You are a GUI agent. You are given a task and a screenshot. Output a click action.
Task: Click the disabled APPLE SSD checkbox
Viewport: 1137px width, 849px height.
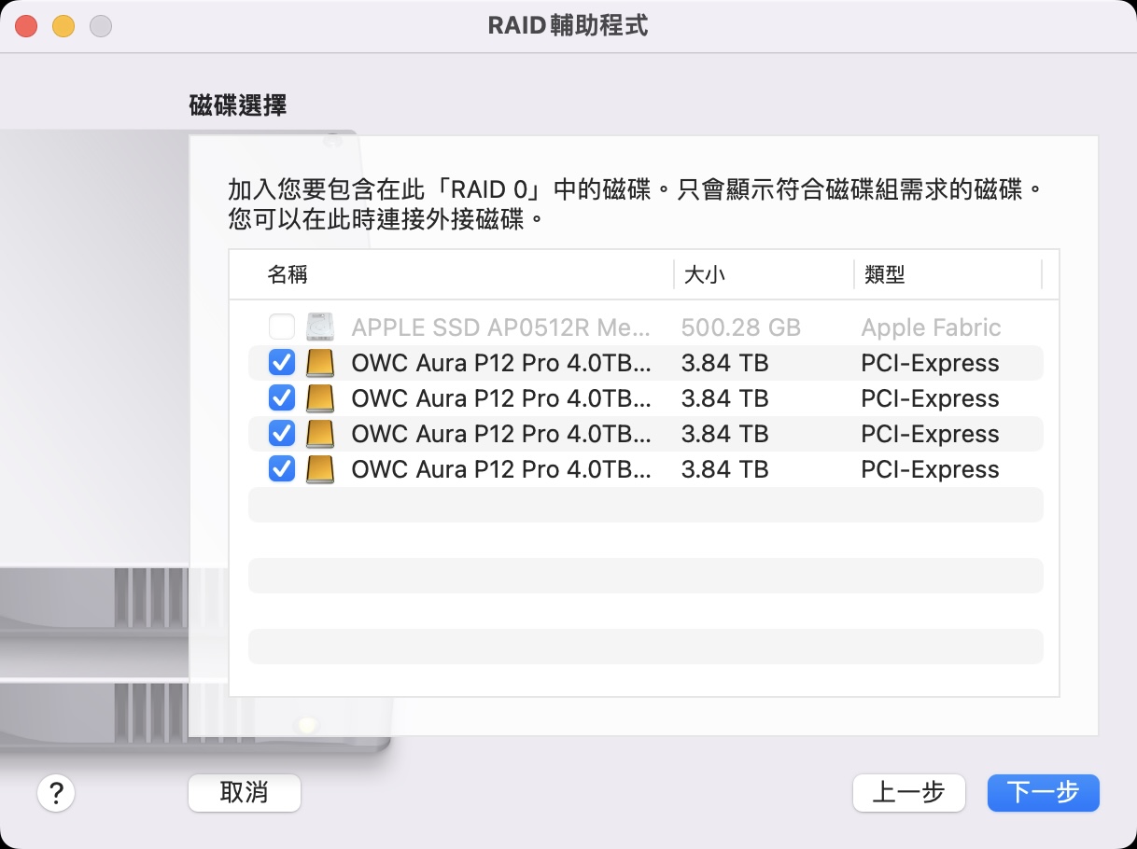281,327
